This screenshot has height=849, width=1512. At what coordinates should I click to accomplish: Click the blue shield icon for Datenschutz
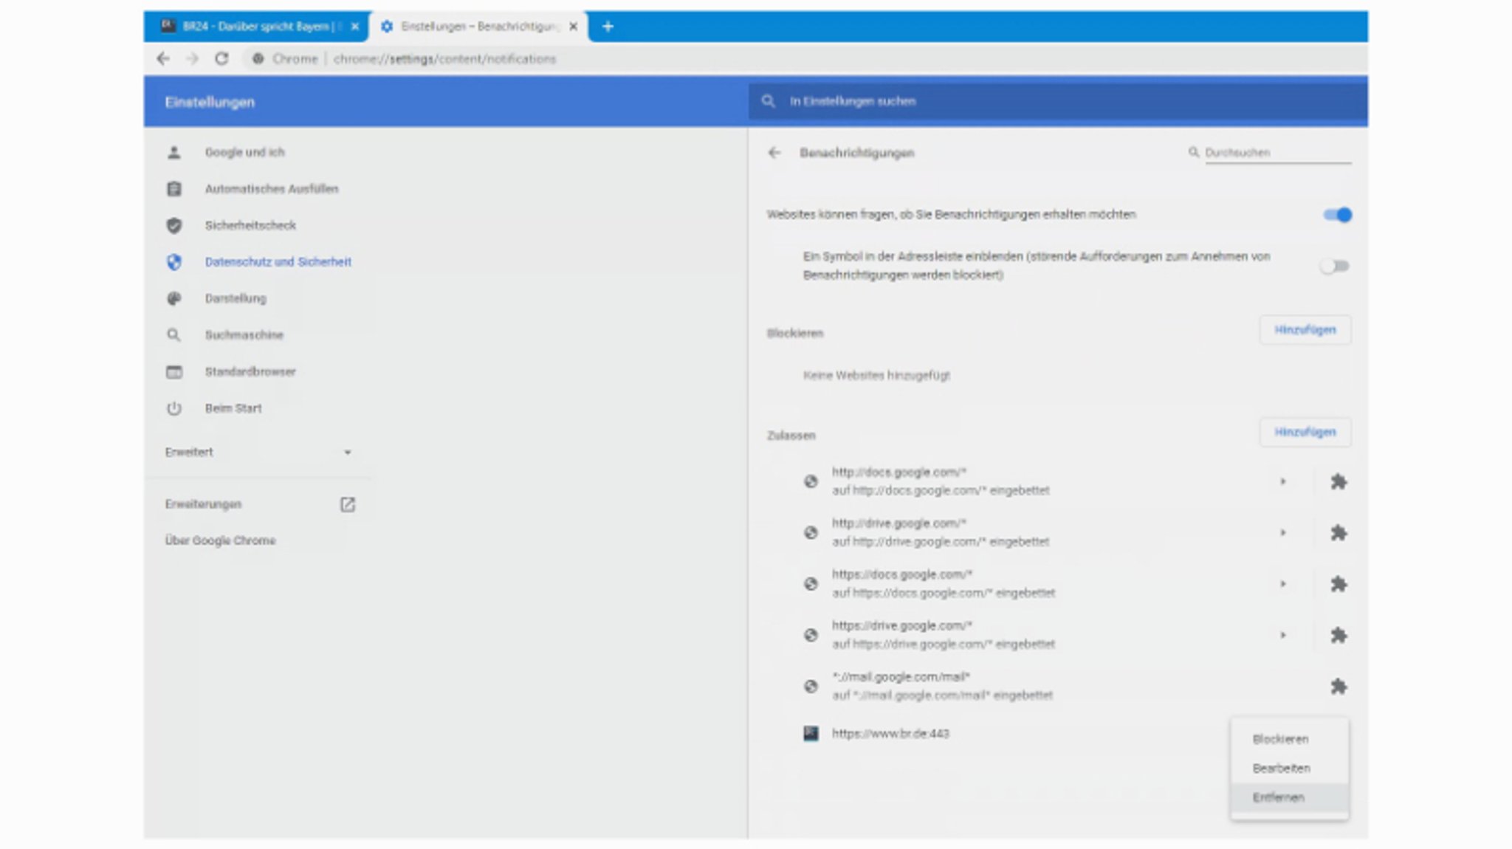coord(174,262)
